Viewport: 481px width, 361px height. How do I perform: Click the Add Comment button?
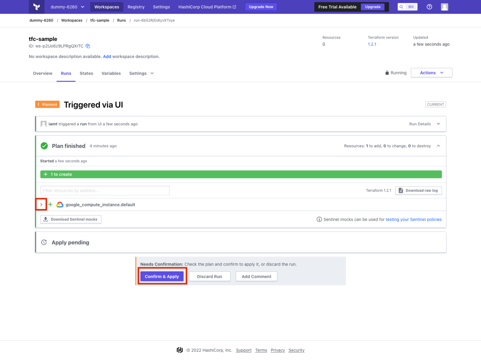click(x=257, y=276)
